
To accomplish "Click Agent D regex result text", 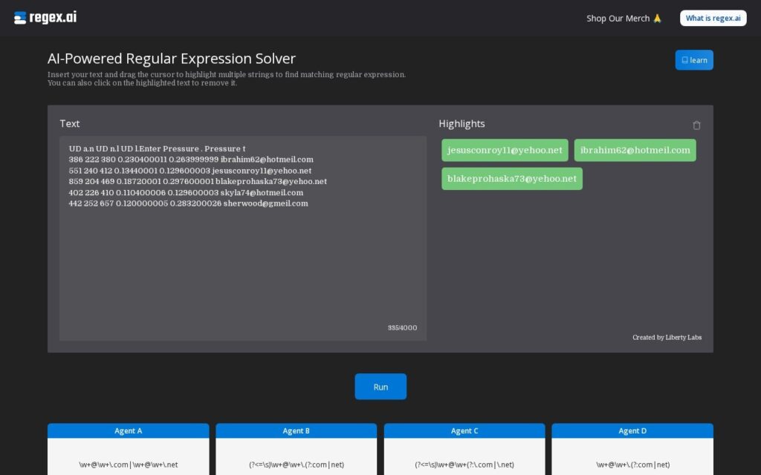I will click(x=632, y=465).
